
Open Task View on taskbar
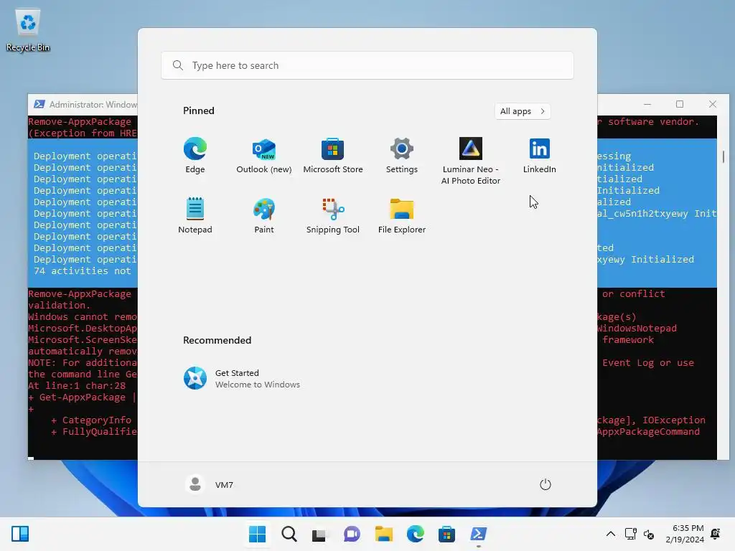tap(319, 534)
